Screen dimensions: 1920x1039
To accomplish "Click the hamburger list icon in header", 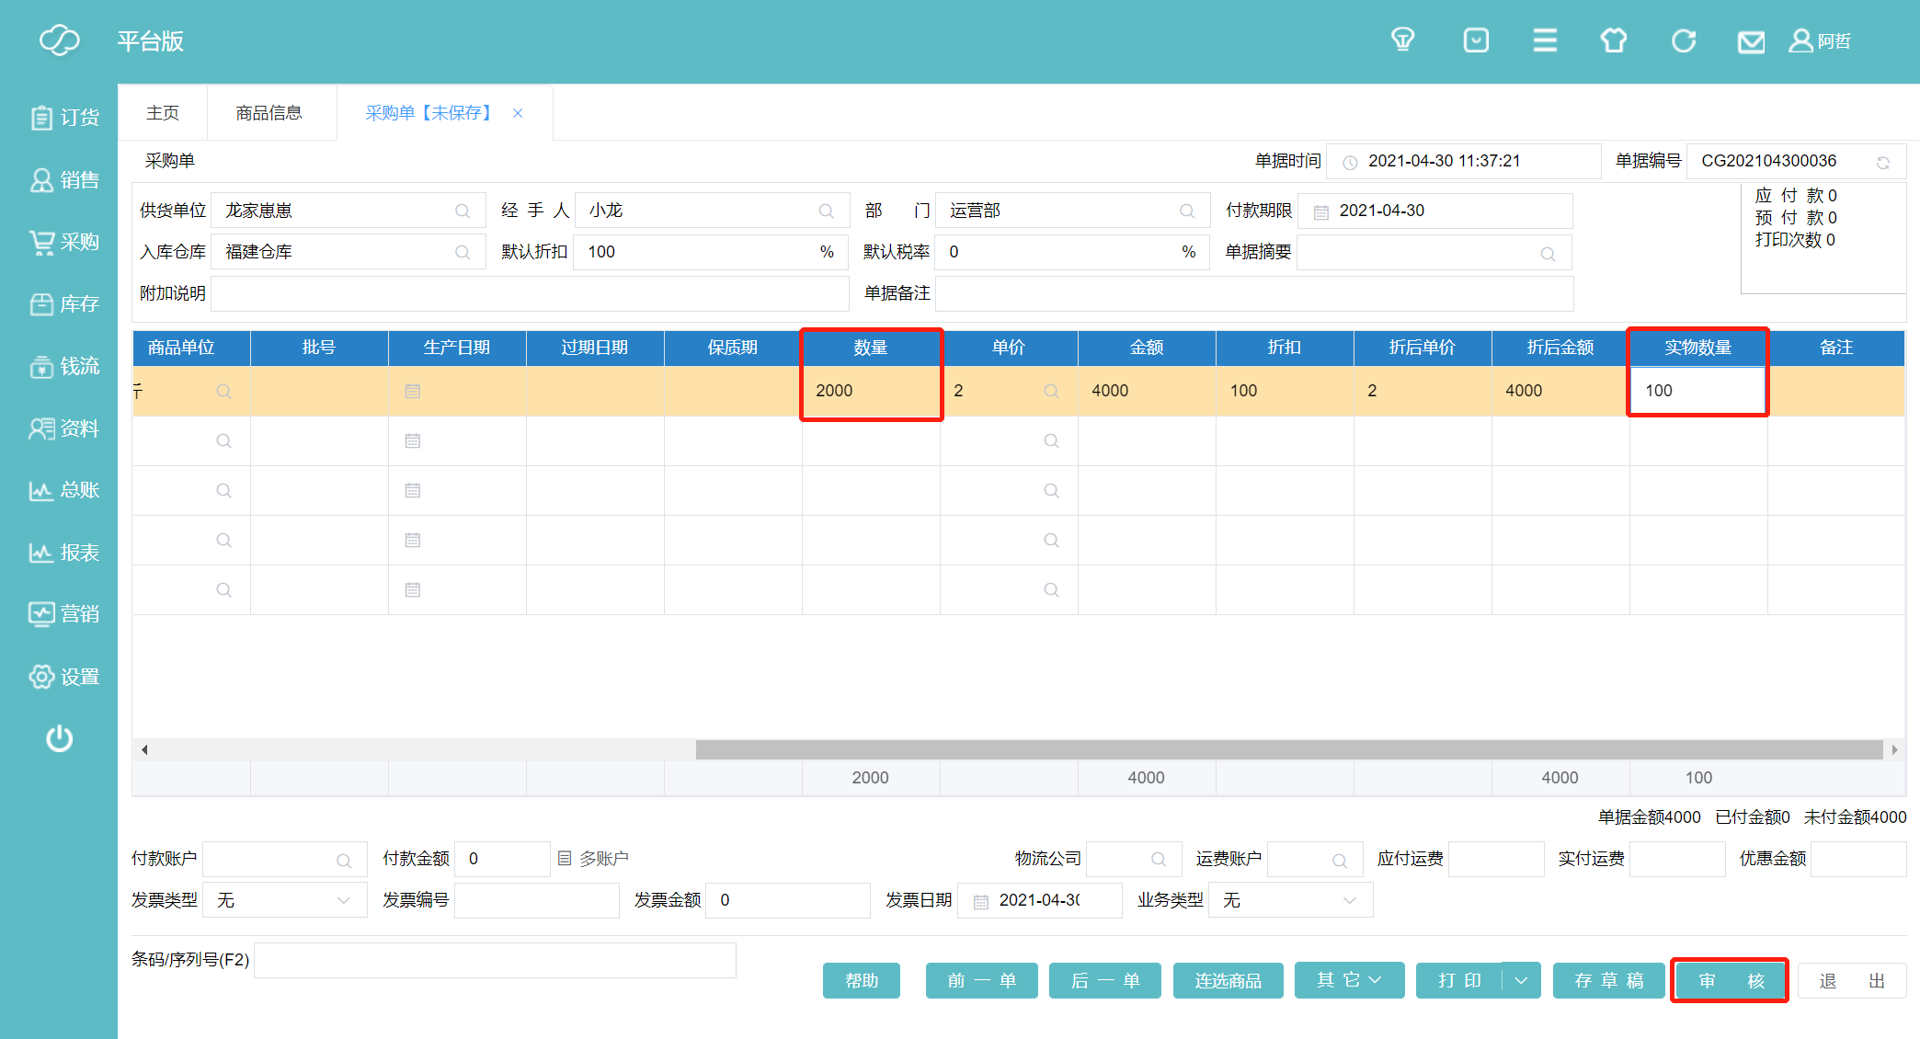I will pyautogui.click(x=1545, y=40).
